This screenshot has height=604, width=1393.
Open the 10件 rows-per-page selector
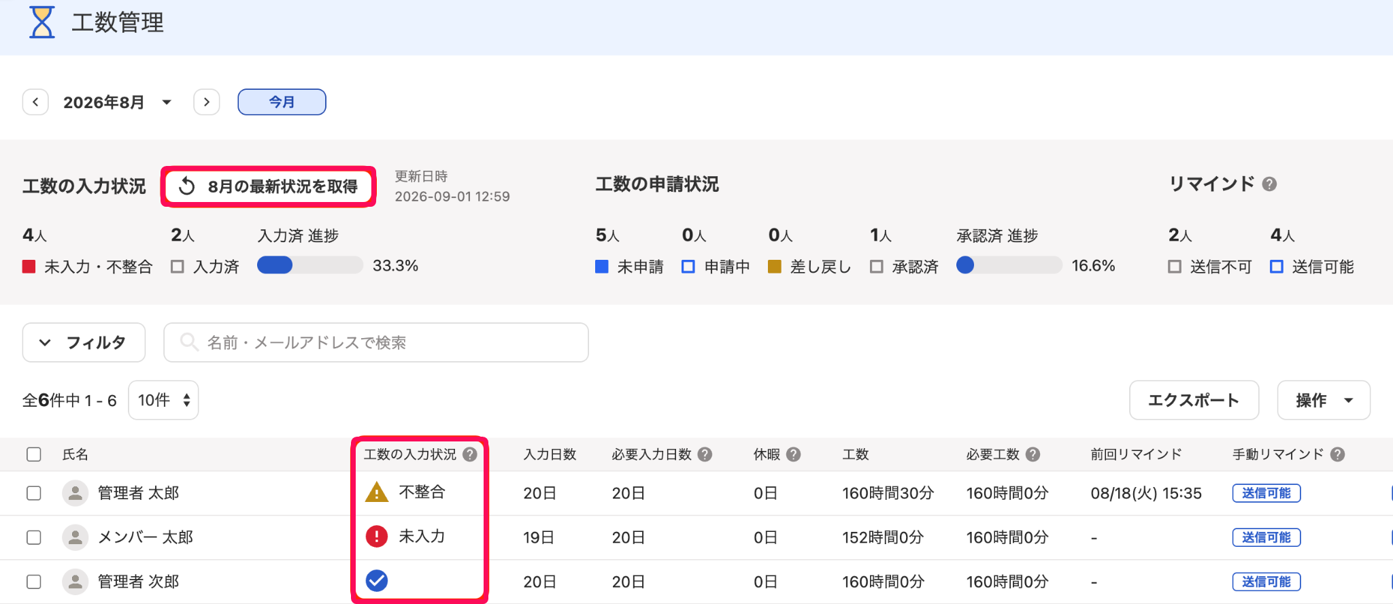pyautogui.click(x=163, y=400)
